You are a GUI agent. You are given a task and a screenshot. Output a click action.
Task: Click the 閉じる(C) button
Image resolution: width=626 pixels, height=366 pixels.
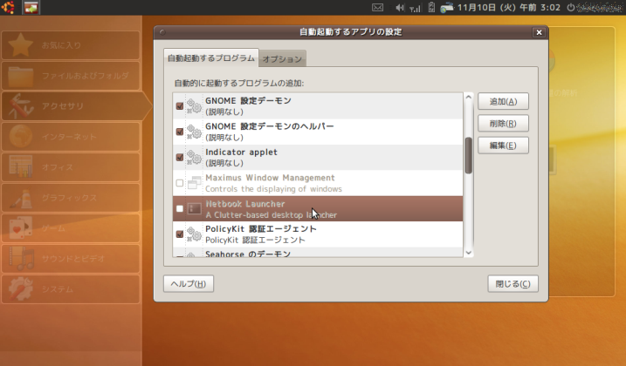tap(512, 283)
